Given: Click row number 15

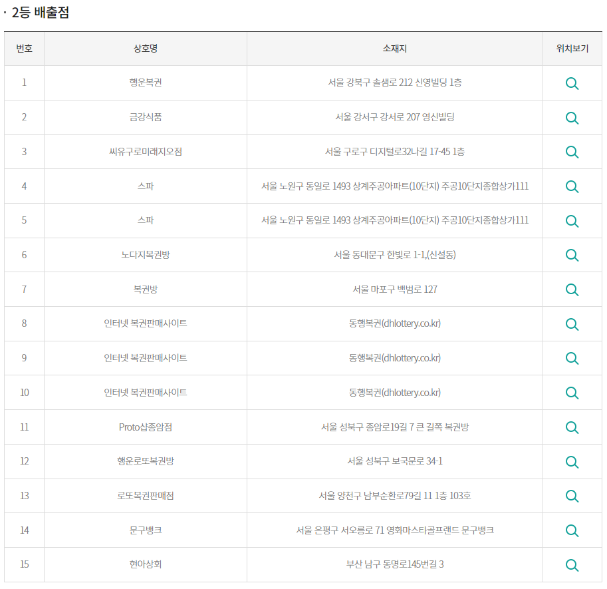Looking at the screenshot, I should point(25,564).
